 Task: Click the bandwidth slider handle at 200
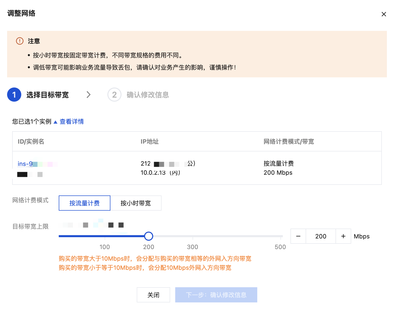149,236
